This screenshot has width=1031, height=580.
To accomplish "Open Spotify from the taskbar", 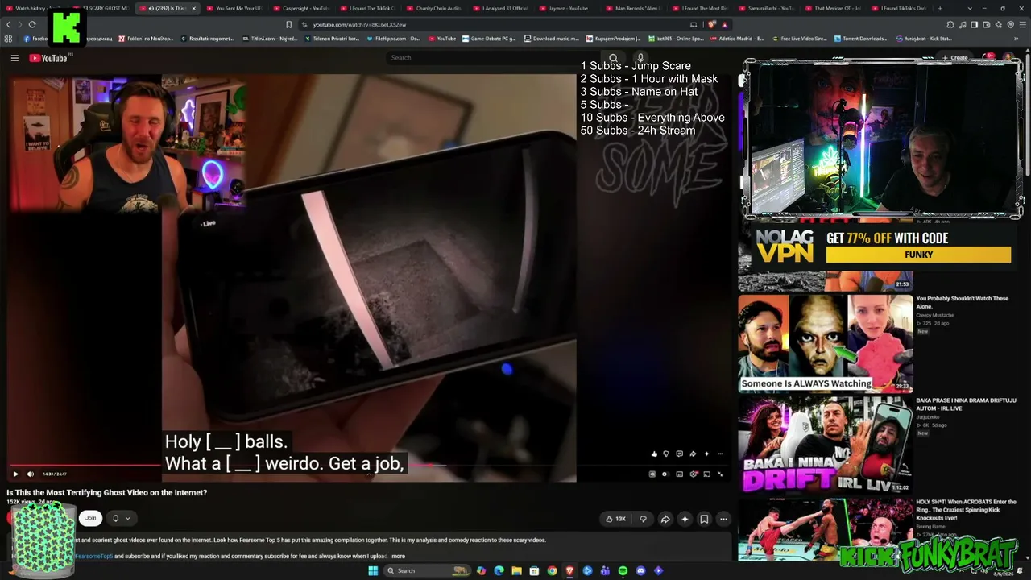I will [x=623, y=571].
